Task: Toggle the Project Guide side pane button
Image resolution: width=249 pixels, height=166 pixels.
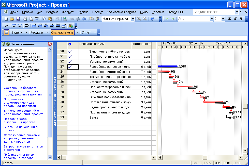Action: pyautogui.click(x=6, y=32)
